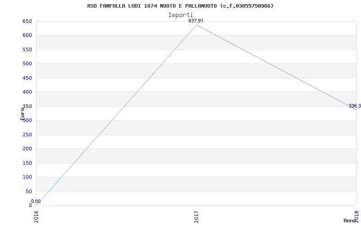The height and width of the screenshot is (225, 361).
Task: Click the 500 y-axis tick label
Action: click(27, 63)
